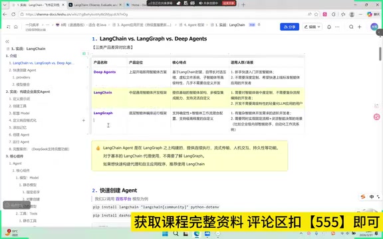Go back with the browser back arrow
383x239 pixels.
(5, 15)
